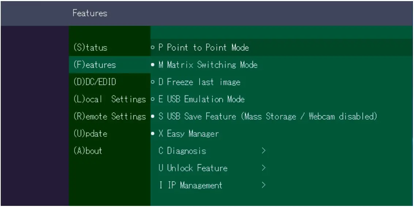This screenshot has height=207, width=414.
Task: Click the Features title bar heading
Action: point(90,13)
